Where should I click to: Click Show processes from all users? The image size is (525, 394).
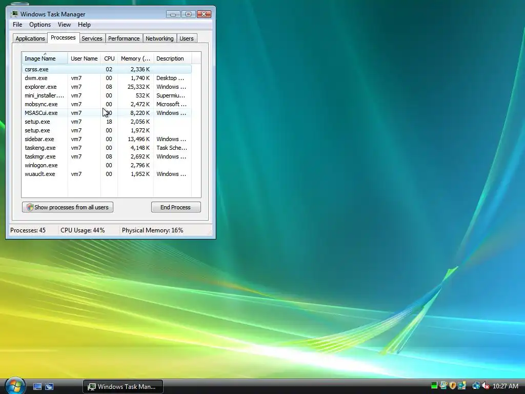point(67,207)
